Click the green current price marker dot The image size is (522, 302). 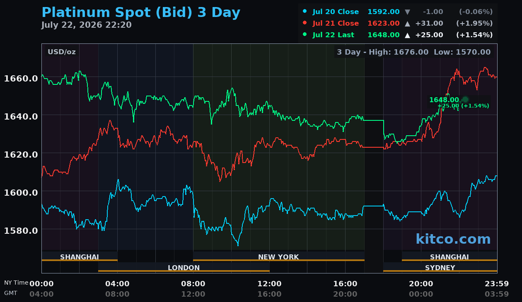(x=465, y=99)
